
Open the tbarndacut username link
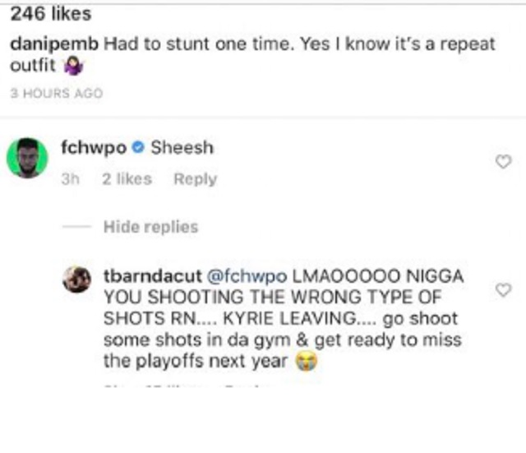pos(153,275)
